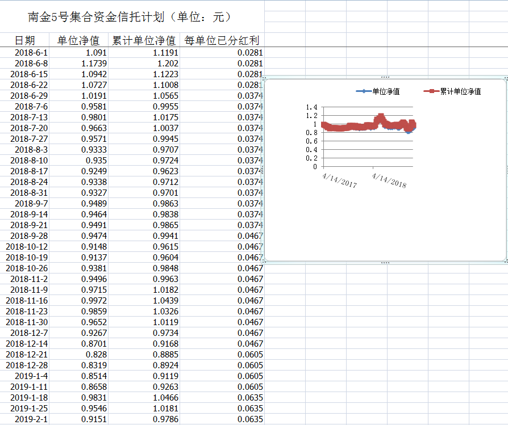Select the cell with value 1.1739
508x425 pixels.
[78, 64]
